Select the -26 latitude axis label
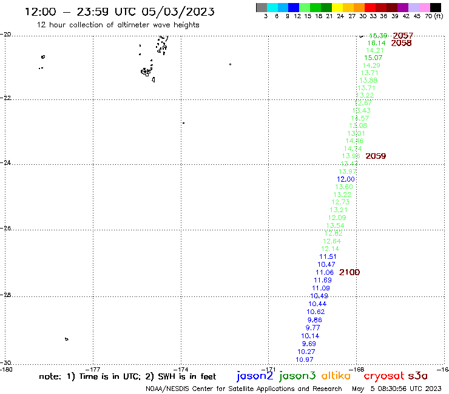 pyautogui.click(x=5, y=228)
